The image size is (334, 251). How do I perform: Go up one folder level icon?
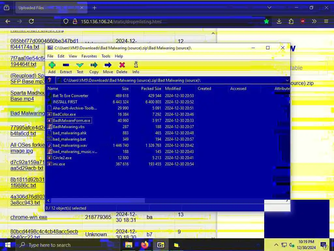50,80
